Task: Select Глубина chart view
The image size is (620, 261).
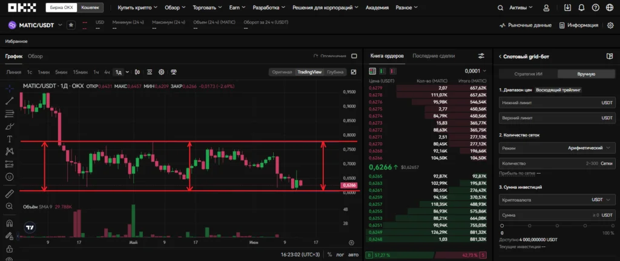Action: (335, 72)
